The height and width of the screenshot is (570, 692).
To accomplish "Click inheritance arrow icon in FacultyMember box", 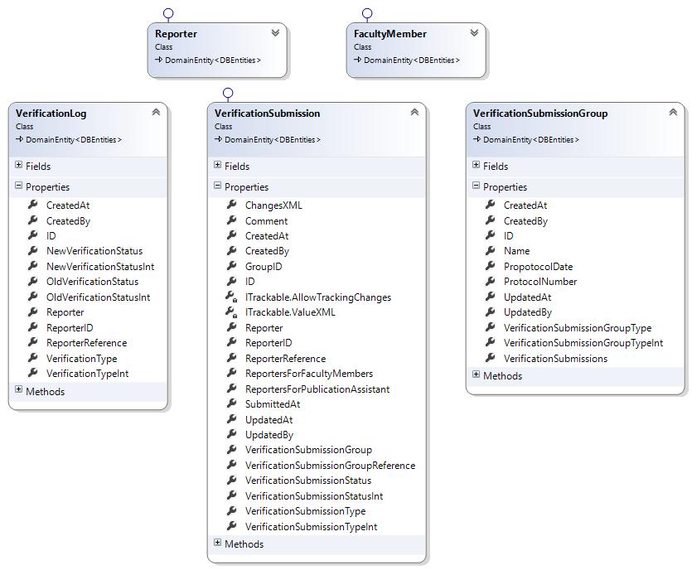I will tap(357, 60).
